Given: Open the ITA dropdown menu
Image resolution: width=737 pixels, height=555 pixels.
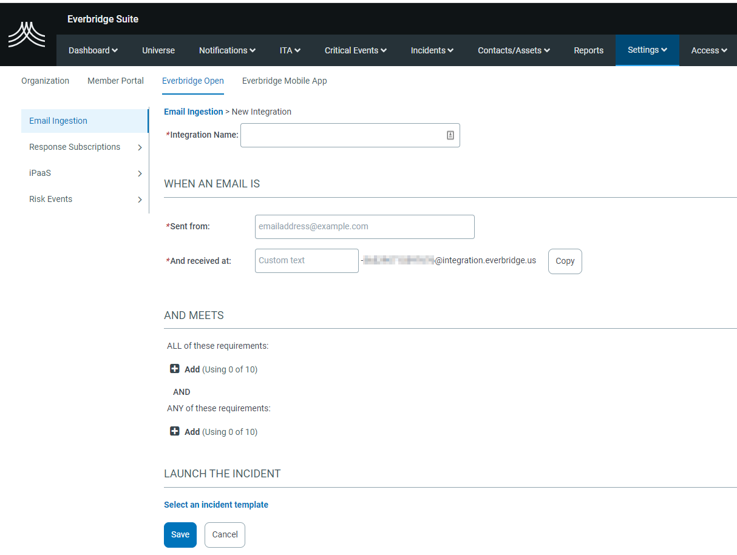Looking at the screenshot, I should coord(290,50).
